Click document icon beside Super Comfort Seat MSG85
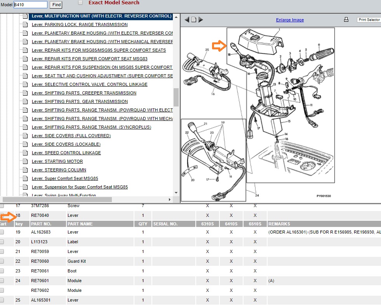The image size is (381, 307). (x=25, y=179)
